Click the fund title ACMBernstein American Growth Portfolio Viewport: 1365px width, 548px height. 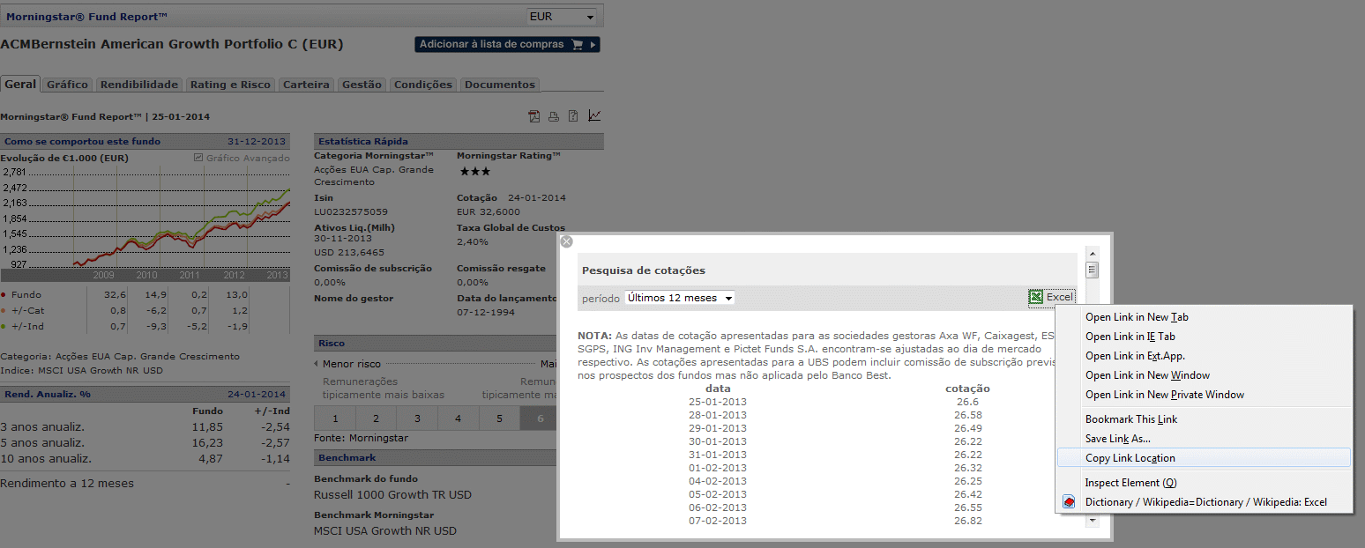point(172,44)
